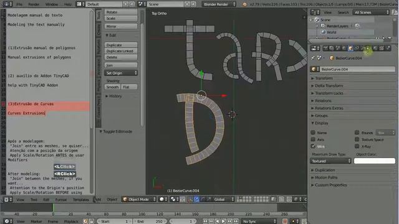Open the Blender Render engine dropdown
This screenshot has height=224, width=399.
click(219, 4)
